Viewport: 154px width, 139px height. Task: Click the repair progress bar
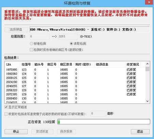(104, 122)
